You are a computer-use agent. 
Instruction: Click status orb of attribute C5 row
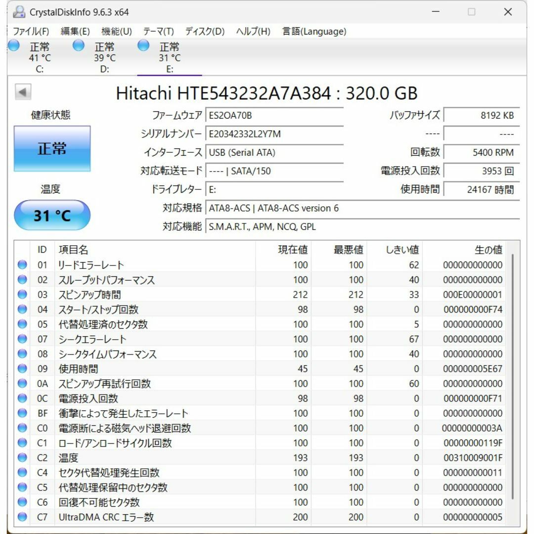pos(22,488)
